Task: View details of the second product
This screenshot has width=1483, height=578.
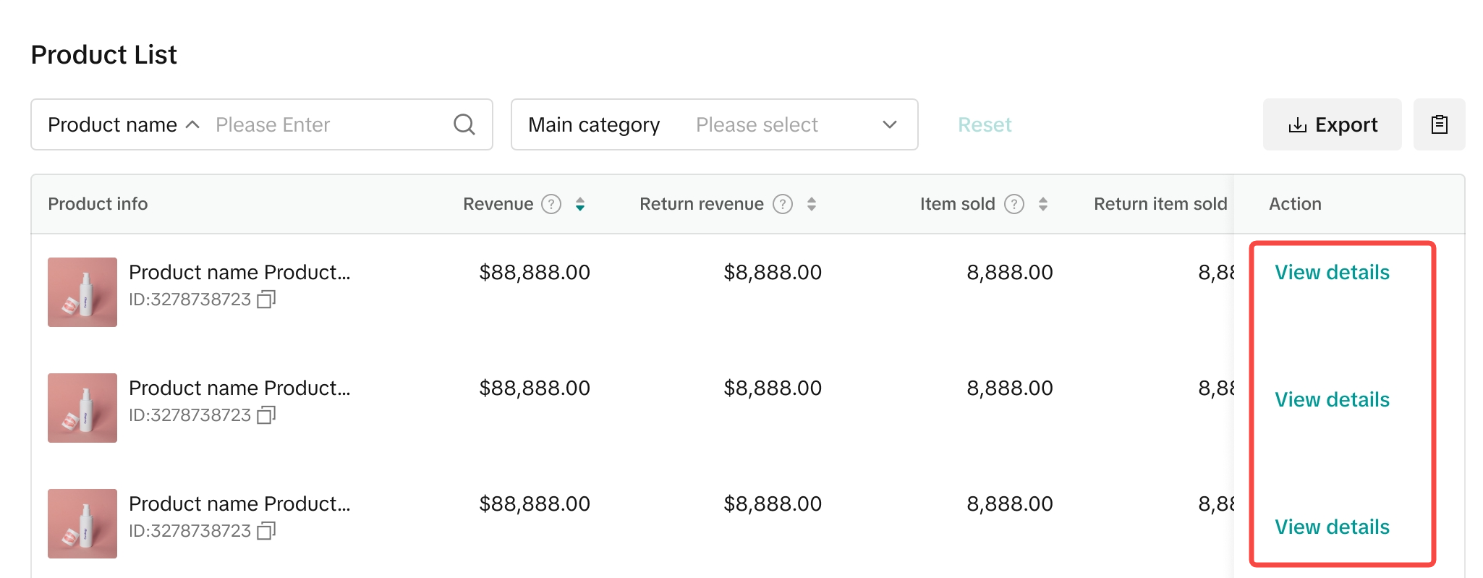Action: point(1331,399)
